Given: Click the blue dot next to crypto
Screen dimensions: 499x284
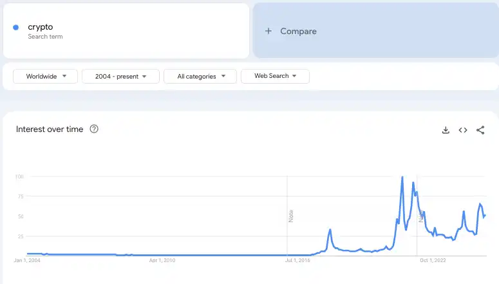Looking at the screenshot, I should tap(16, 27).
